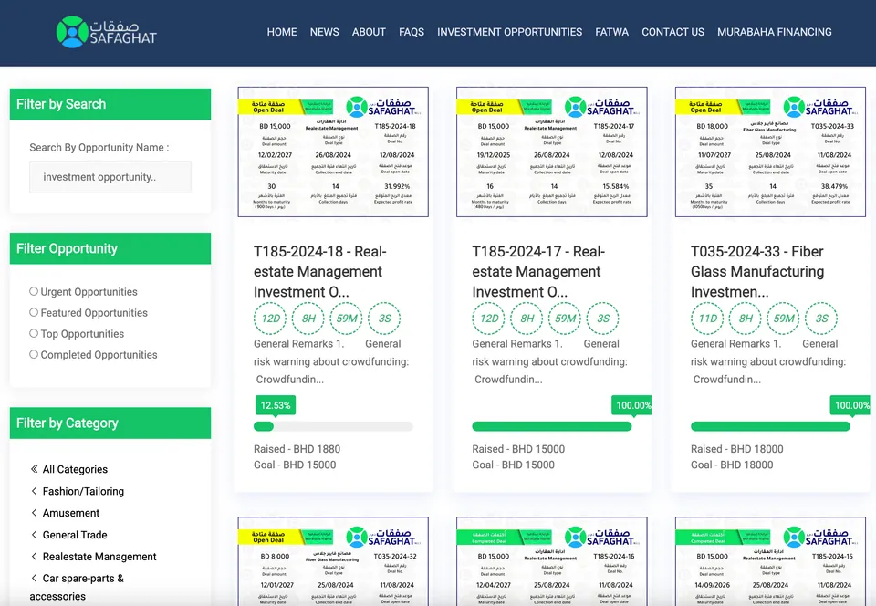
Task: Click the 8H countdown circle on T185-2024-18
Action: point(308,319)
